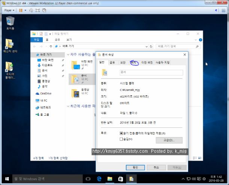Switch to the Security tab in properties dialog
Screen dimensions: 229x185
[x=123, y=63]
